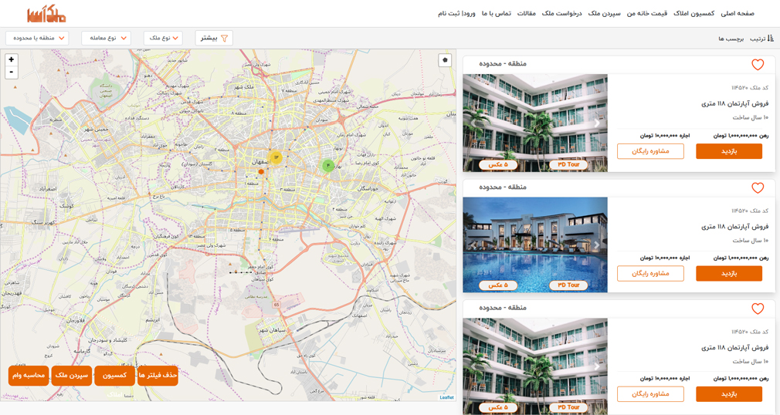Open the مقالات menu item
The width and height of the screenshot is (780, 415).
pos(526,13)
